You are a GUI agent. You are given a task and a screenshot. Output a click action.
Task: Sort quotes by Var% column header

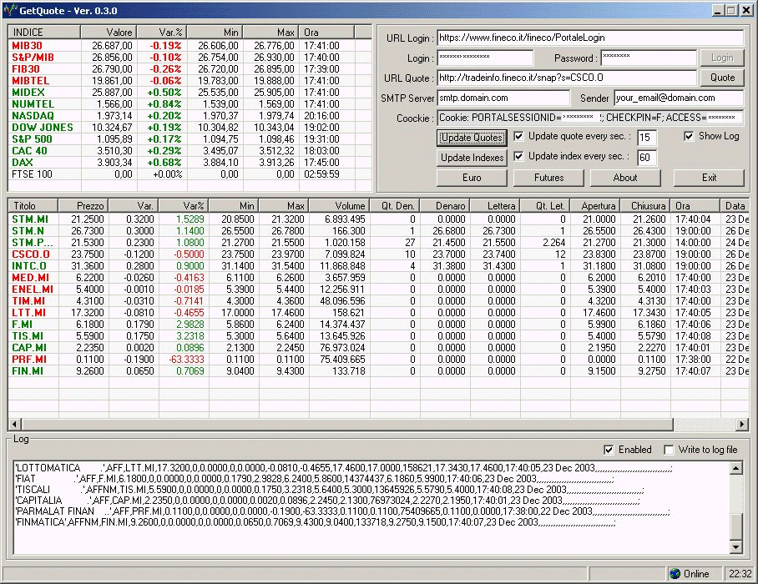tap(184, 205)
